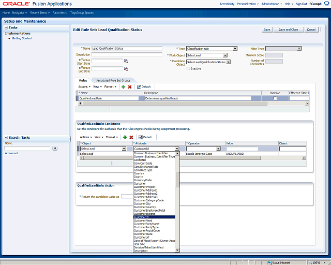The width and height of the screenshot is (331, 265).
Task: Click the Value field in conditions row
Action: tap(242, 149)
